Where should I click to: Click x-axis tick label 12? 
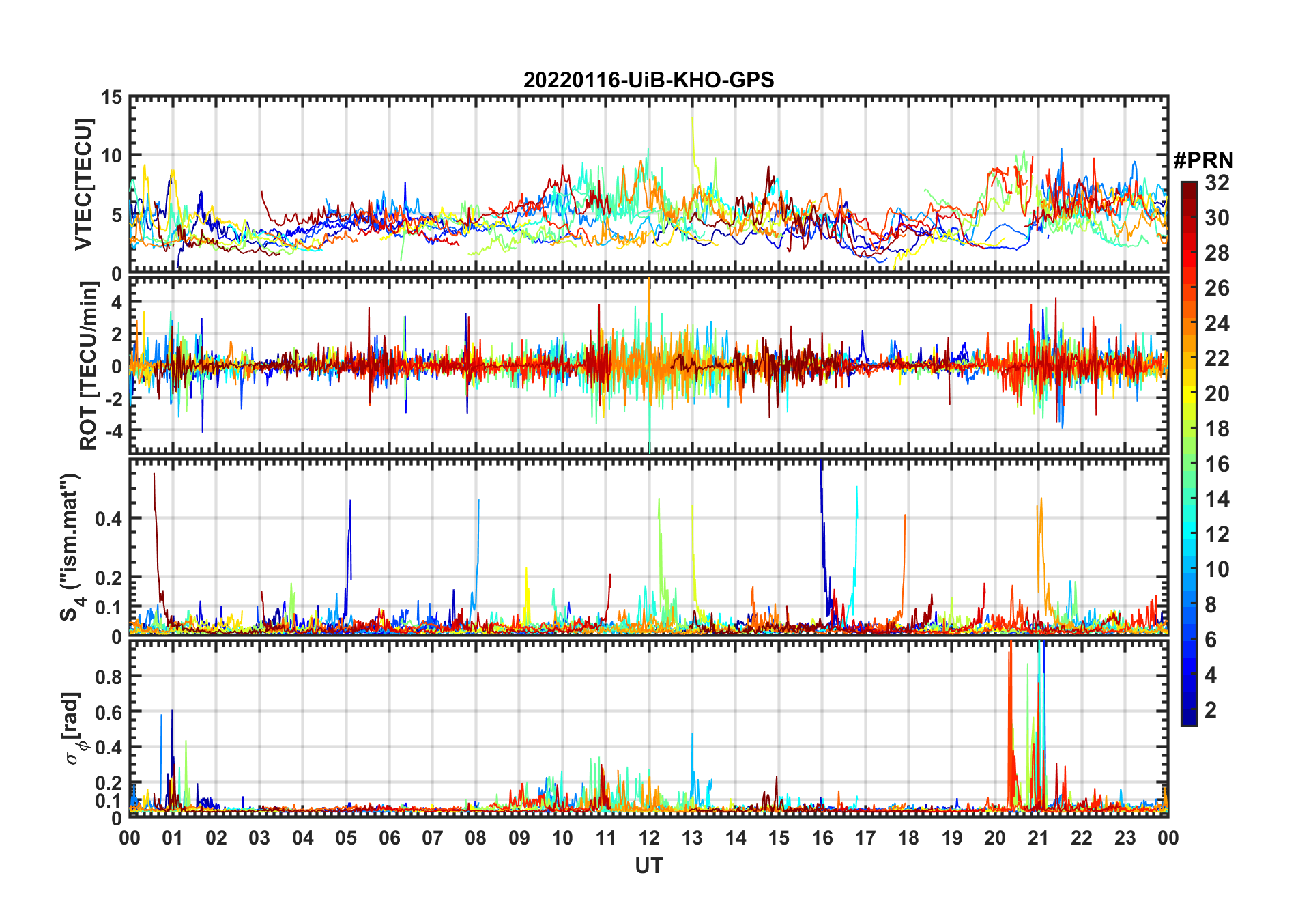[649, 838]
